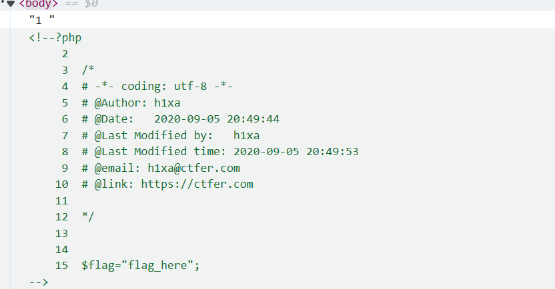
Task: Click line number 13
Action: [x=62, y=233]
